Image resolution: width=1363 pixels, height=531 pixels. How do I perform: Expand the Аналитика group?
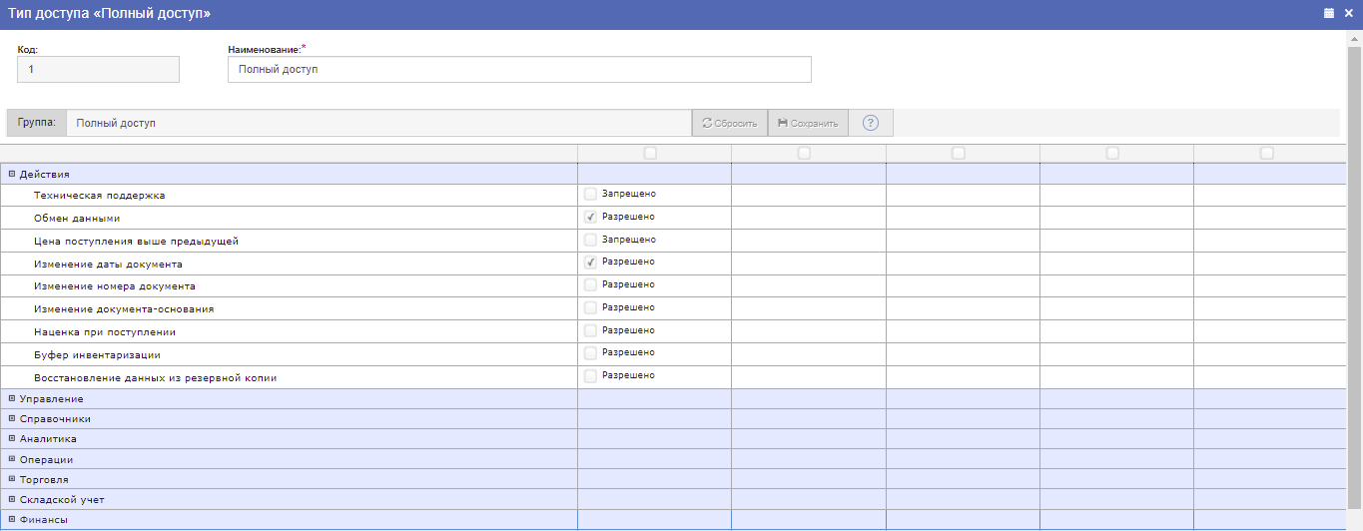[12, 439]
